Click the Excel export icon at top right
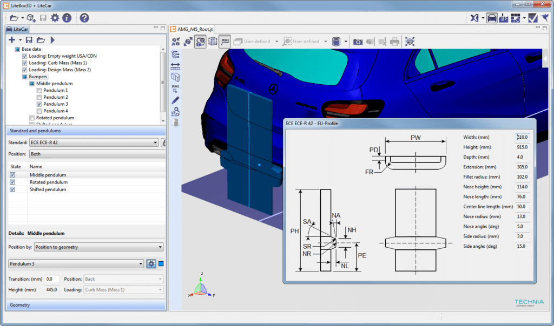 tap(474, 18)
